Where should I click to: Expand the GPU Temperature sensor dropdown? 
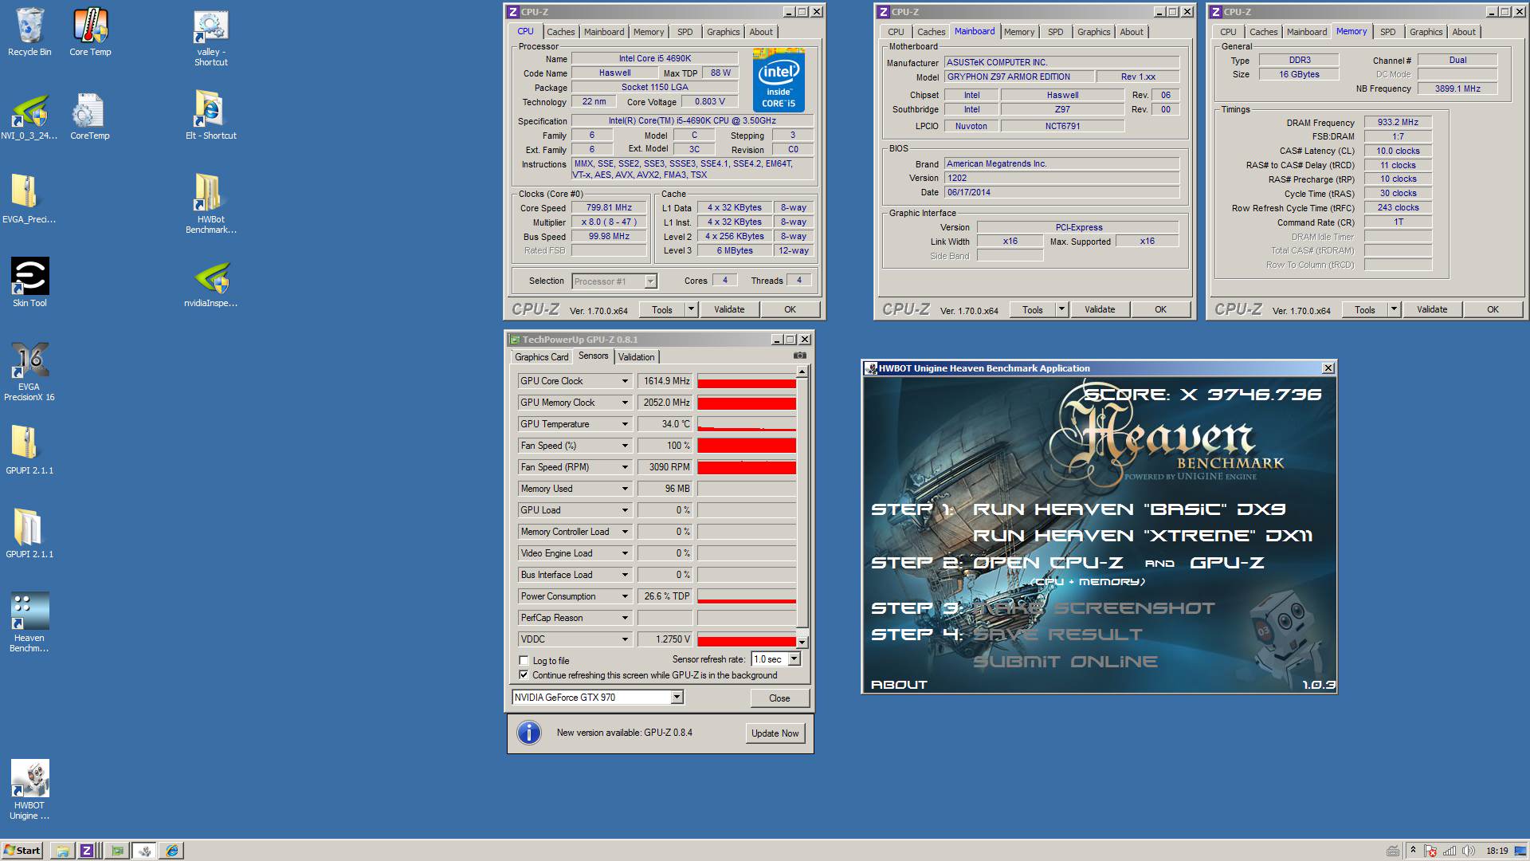(x=625, y=424)
